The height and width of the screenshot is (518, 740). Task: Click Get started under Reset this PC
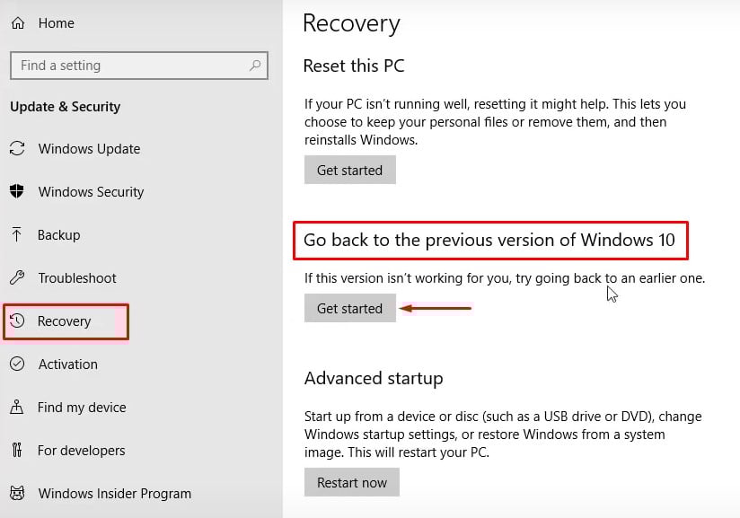tap(349, 170)
